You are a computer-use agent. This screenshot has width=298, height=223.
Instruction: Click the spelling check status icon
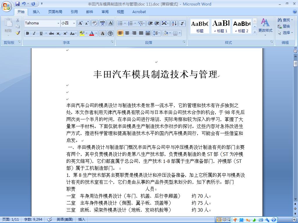point(49,220)
